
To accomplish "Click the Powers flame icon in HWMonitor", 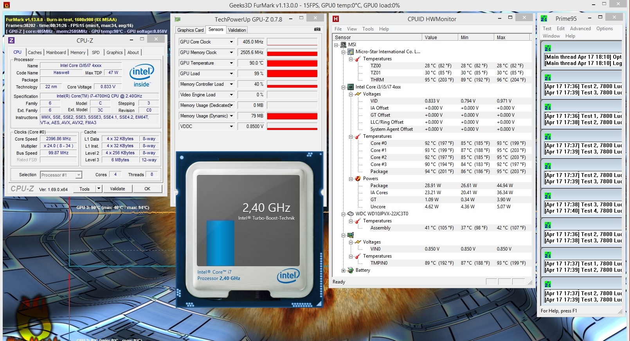I will pyautogui.click(x=358, y=179).
